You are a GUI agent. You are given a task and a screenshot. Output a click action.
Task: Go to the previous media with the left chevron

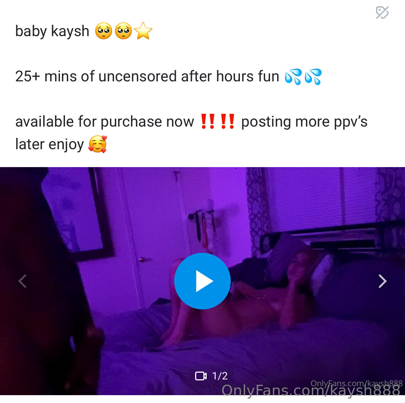pyautogui.click(x=22, y=281)
